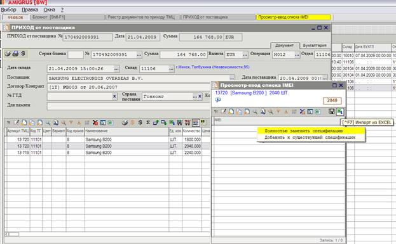Activate 'ПРИХОД от поставщика' taskbar tab
Viewport: 396px width, 244px height.
coord(218,17)
